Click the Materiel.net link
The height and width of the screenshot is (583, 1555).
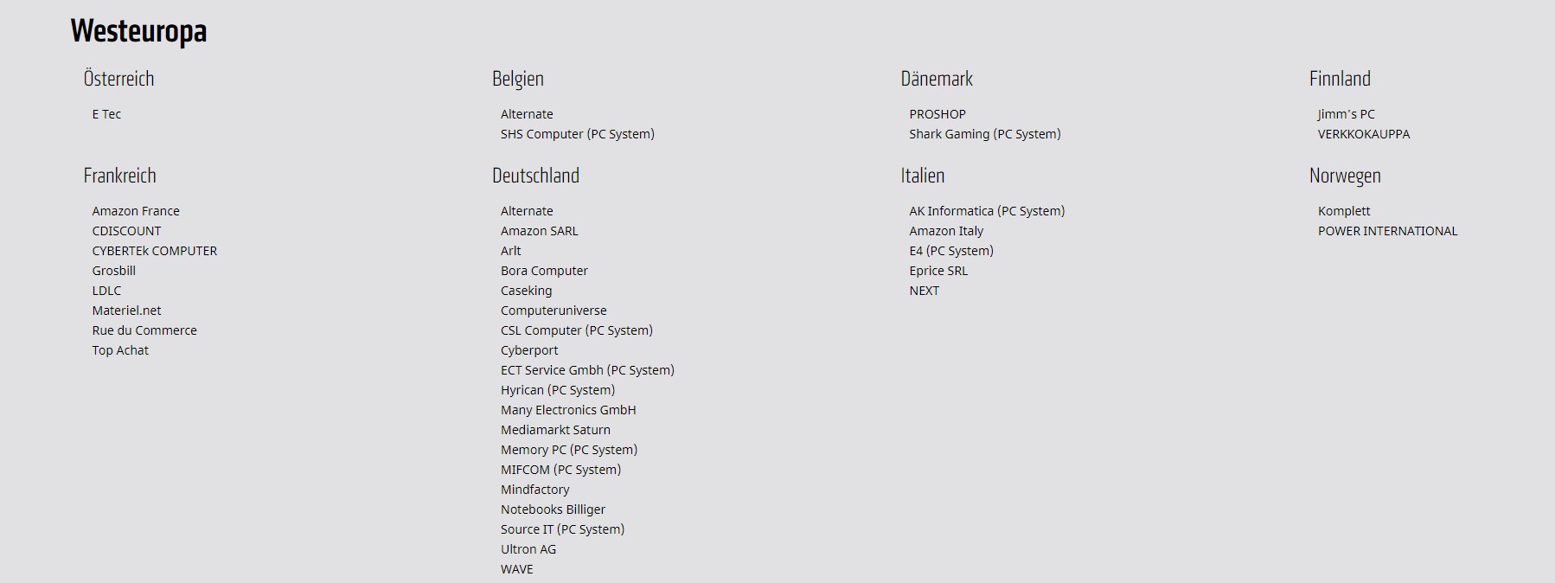coord(126,311)
